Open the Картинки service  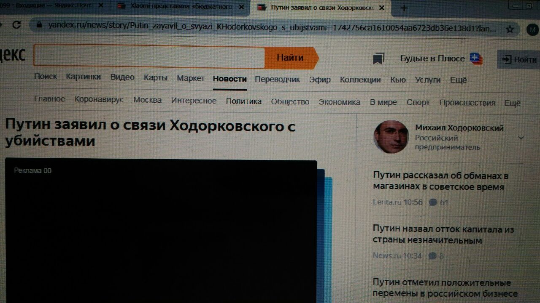point(83,77)
